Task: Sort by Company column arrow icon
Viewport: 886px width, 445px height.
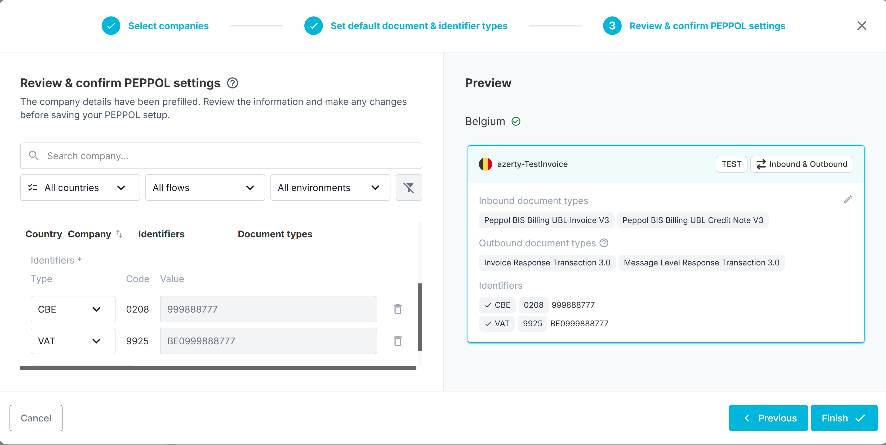Action: [119, 234]
